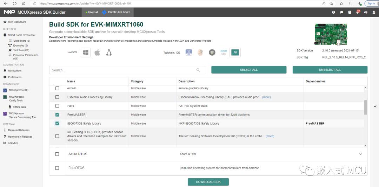Image resolution: width=379 pixels, height=187 pixels.
Task: Click the DOWNLOAD SDK button
Action: 208,182
